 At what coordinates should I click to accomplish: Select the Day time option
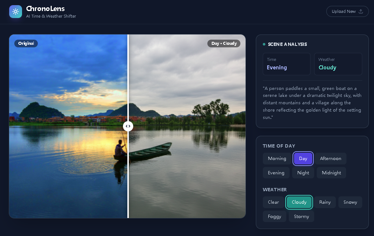pos(303,159)
